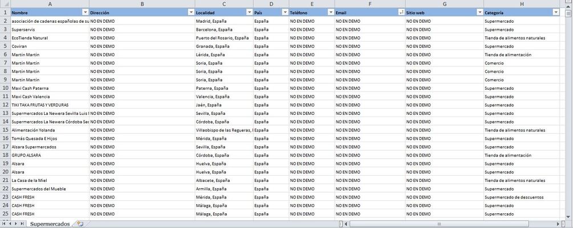Image resolution: width=573 pixels, height=228 pixels.
Task: Select column B header
Action: point(142,3)
